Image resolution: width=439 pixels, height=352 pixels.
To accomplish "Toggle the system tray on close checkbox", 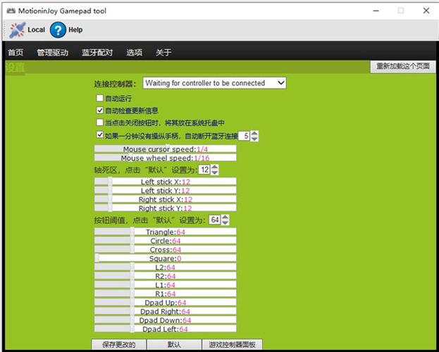I will click(99, 122).
